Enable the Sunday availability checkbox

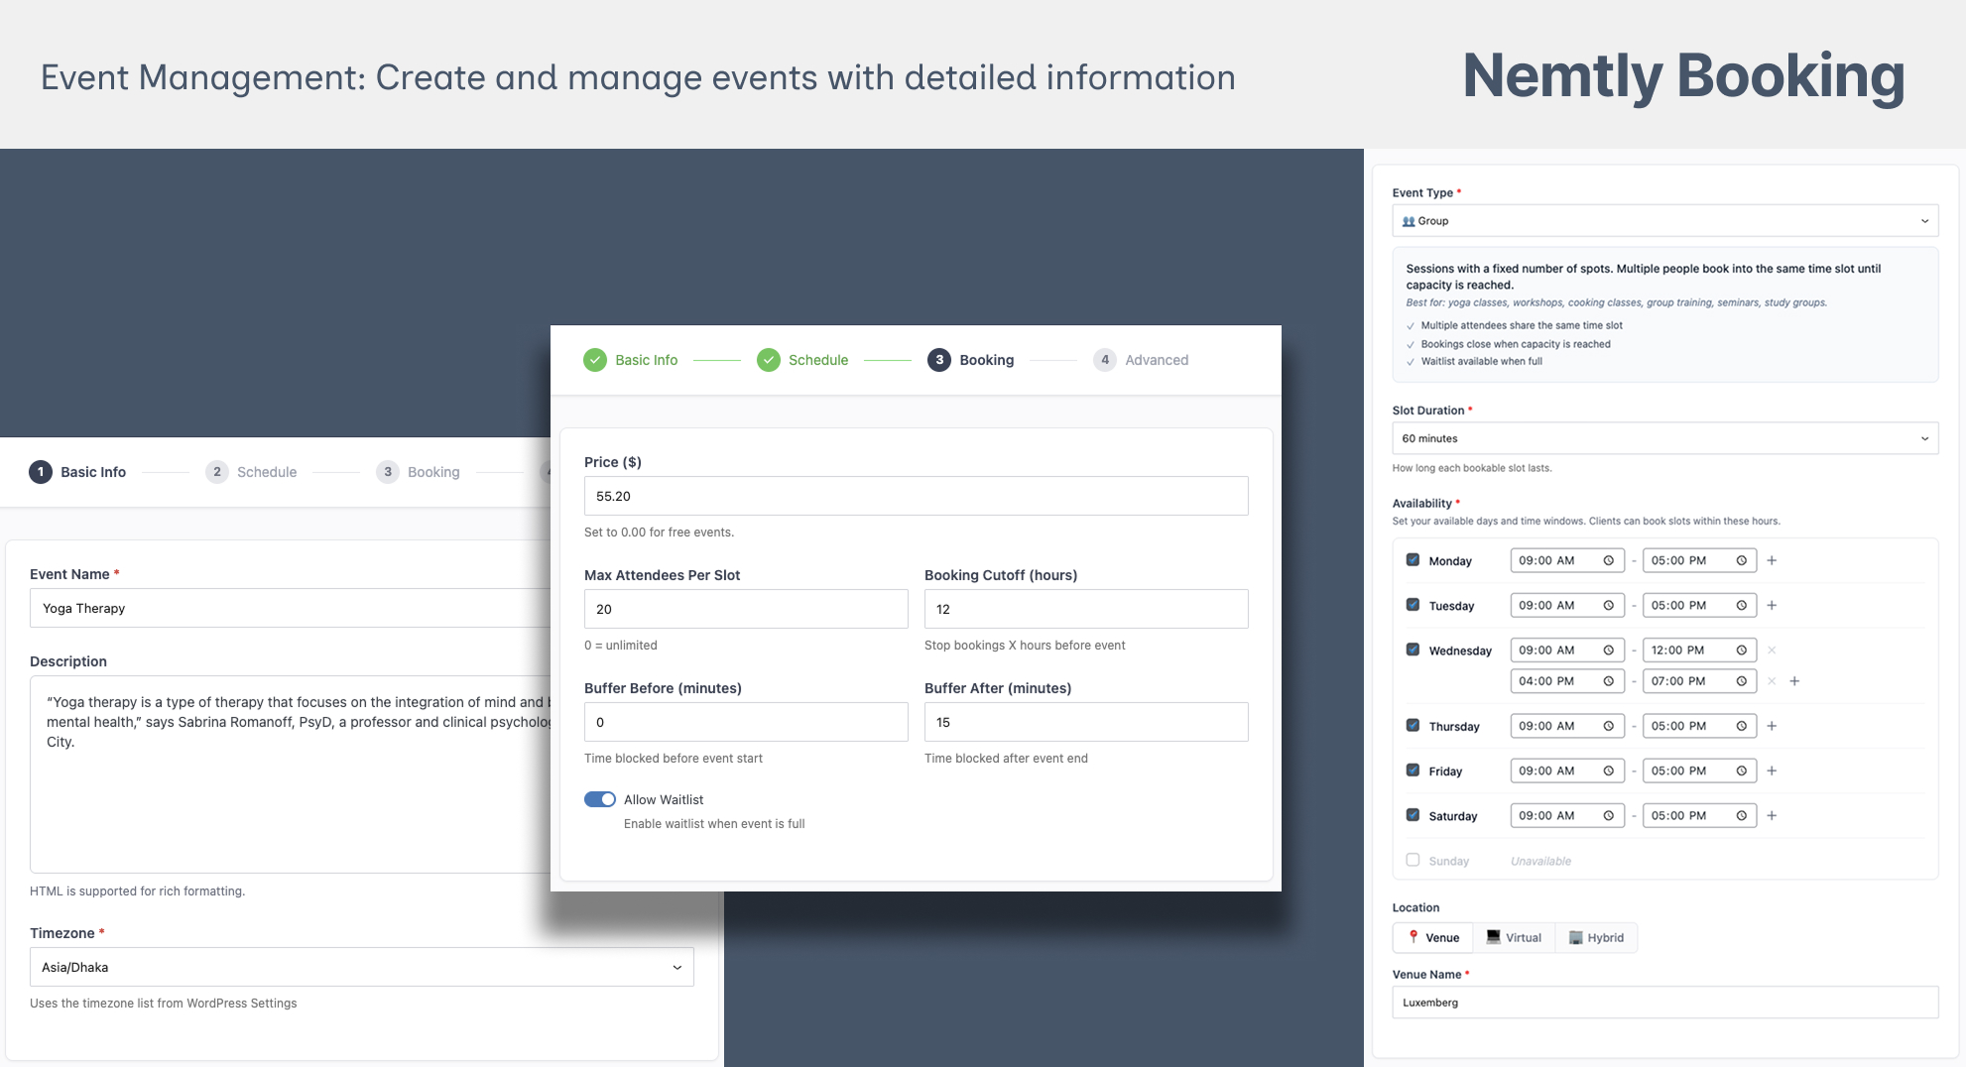(x=1413, y=861)
